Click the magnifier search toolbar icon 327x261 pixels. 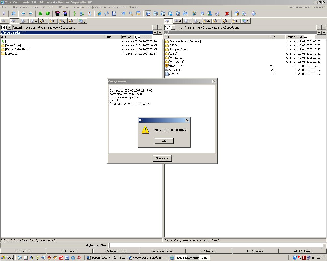131,14
